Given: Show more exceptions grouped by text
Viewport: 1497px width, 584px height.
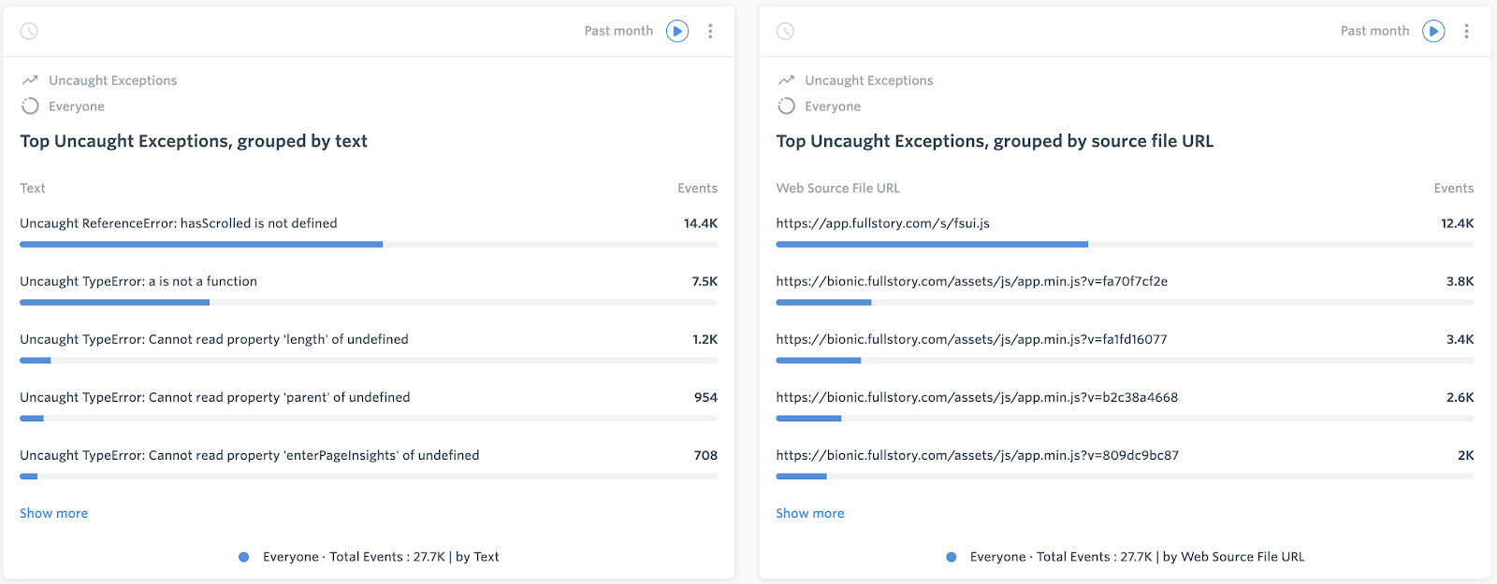Looking at the screenshot, I should click(53, 513).
